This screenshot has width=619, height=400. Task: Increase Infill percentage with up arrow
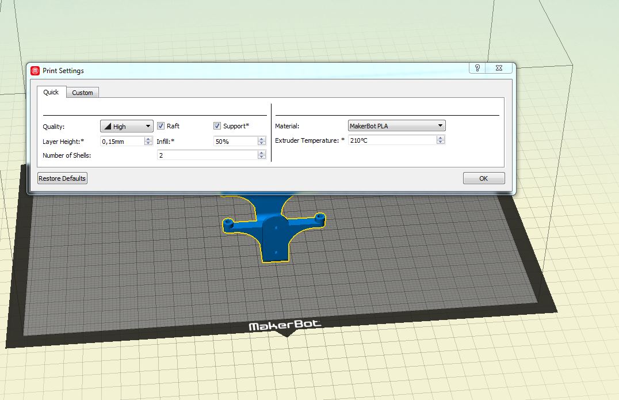[x=261, y=139]
